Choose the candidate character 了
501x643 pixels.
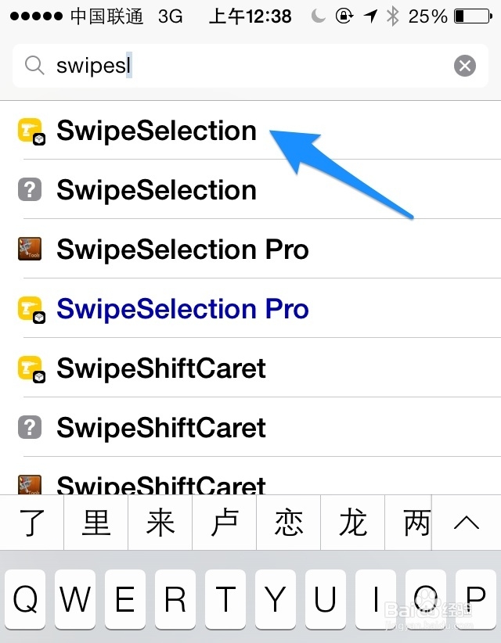click(31, 523)
